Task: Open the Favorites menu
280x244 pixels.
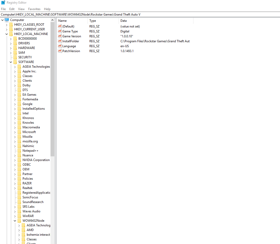Action: click(34, 9)
